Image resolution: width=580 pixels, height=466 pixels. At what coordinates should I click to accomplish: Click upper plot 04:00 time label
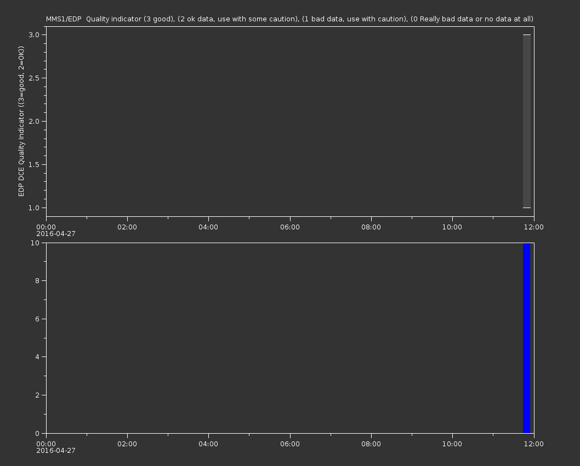tap(208, 227)
